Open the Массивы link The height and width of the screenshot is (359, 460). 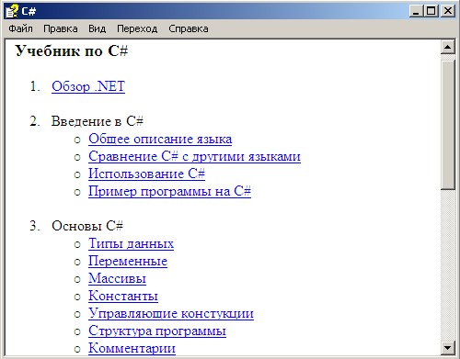117,279
